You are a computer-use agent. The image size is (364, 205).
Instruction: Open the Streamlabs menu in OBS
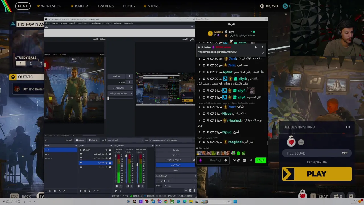point(128,23)
